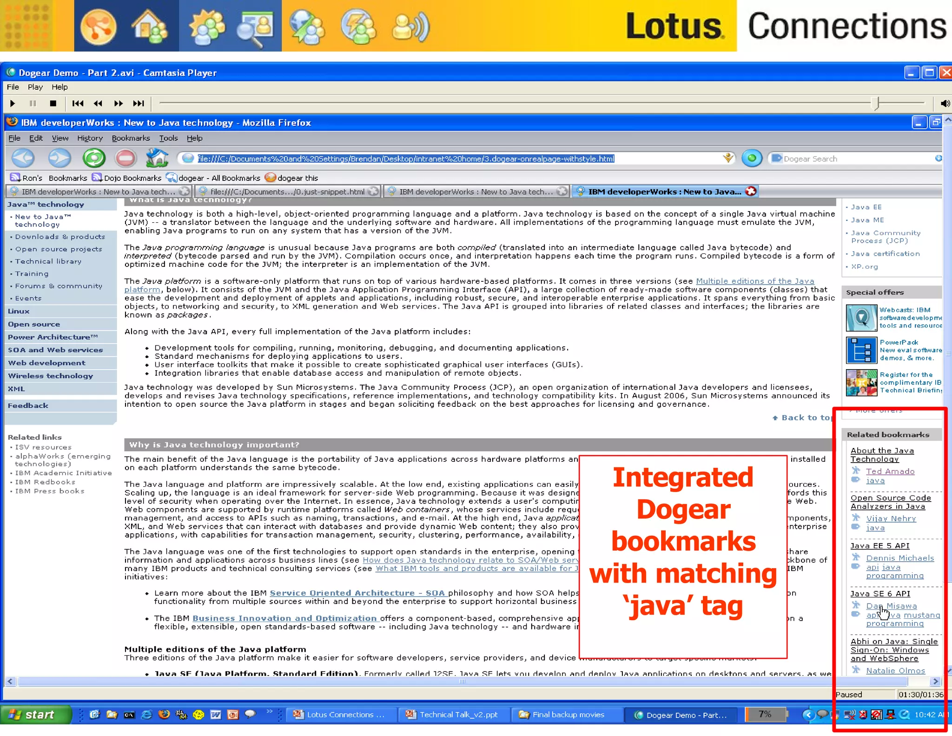Click the Firefox address bar URL
The image size is (952, 736).
tap(406, 159)
